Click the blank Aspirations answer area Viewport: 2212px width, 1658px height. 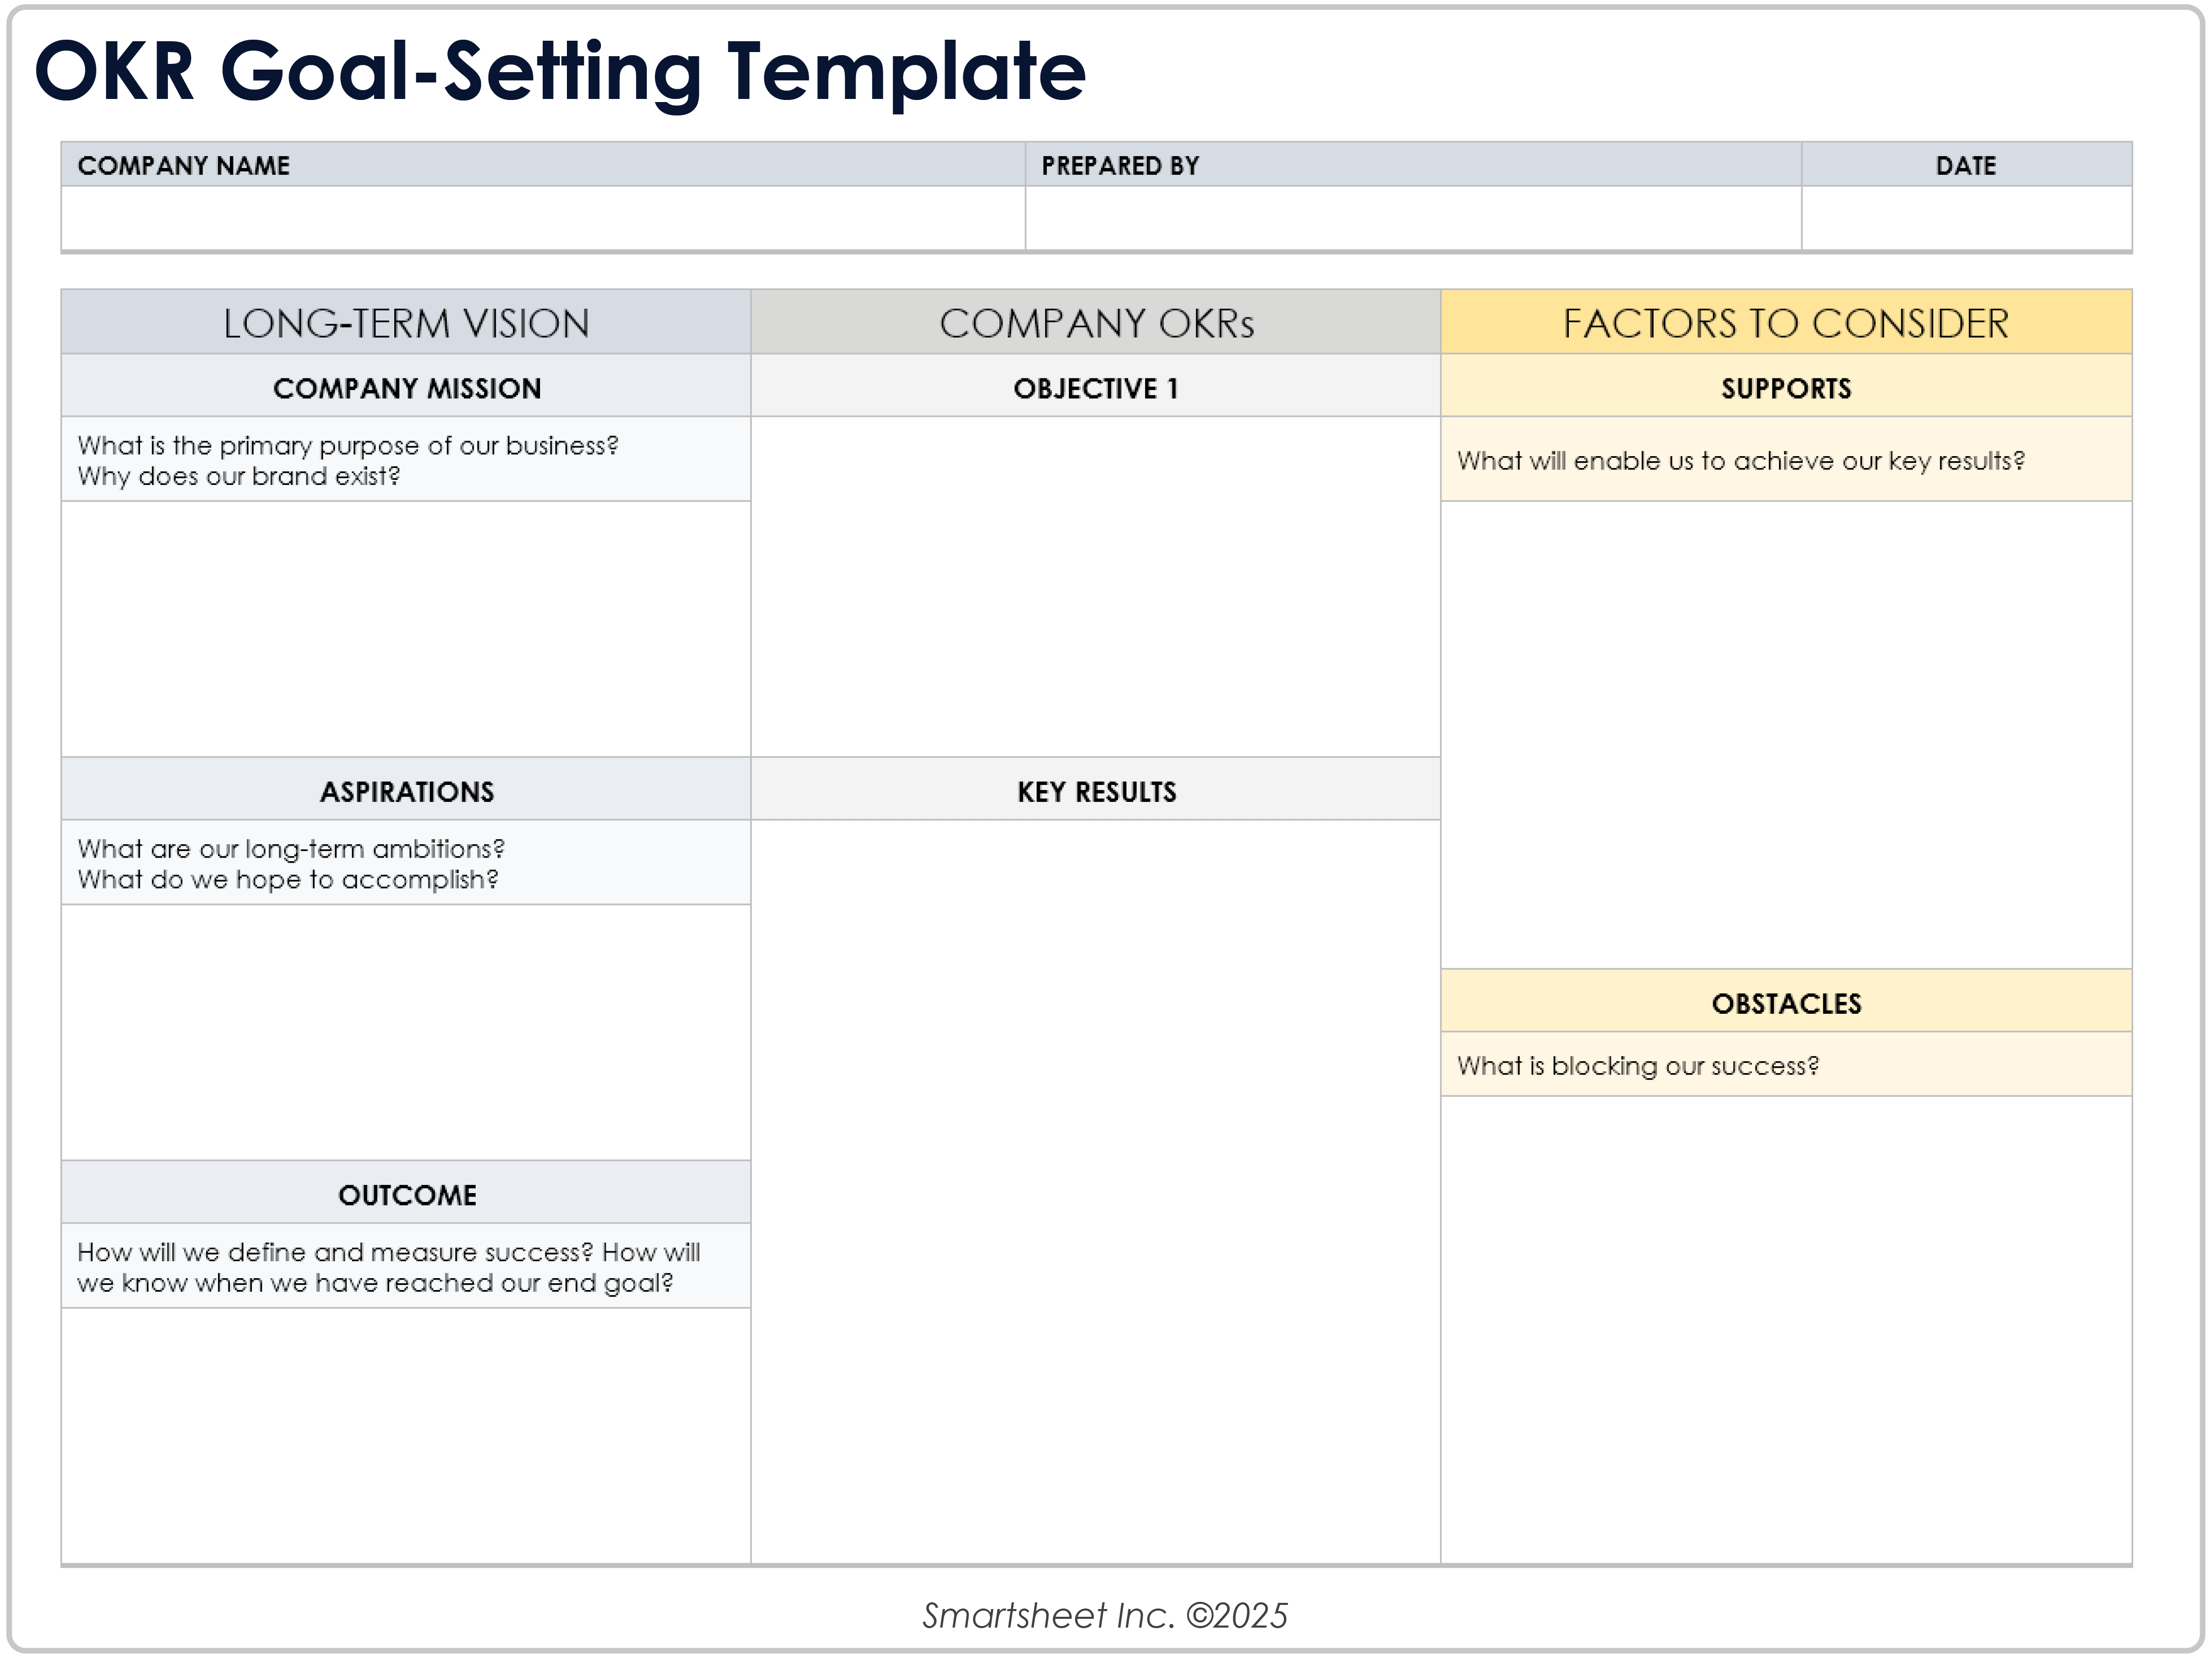point(405,1032)
